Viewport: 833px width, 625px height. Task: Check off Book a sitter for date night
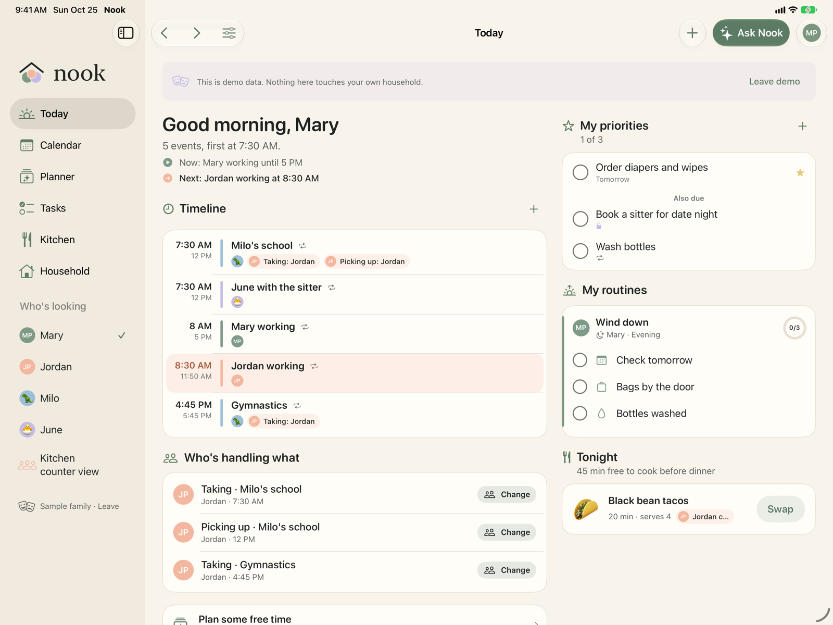580,219
